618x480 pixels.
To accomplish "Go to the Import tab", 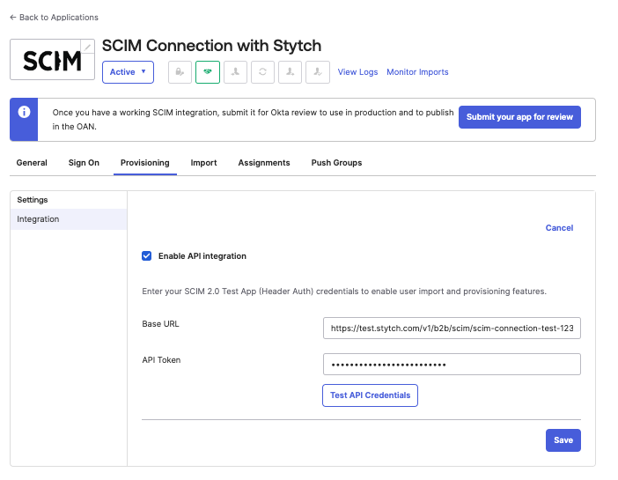I will tap(203, 163).
